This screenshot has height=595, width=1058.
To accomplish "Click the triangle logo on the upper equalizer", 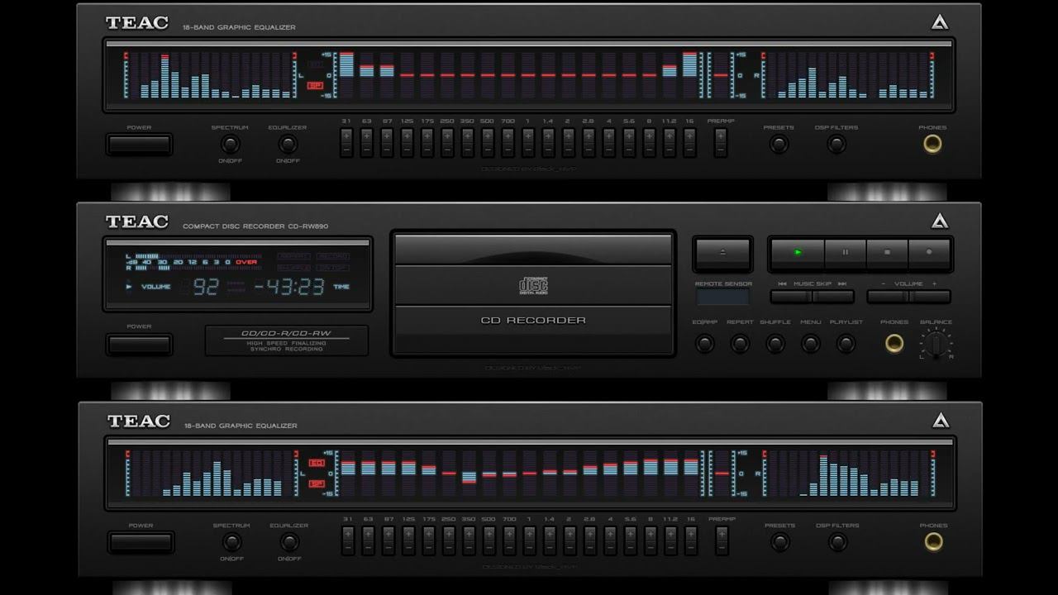I will coord(940,23).
